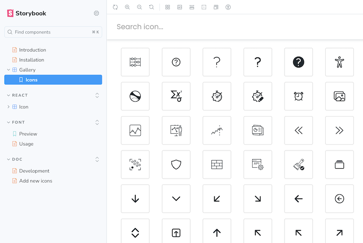
Task: Select the stock trend line icon
Action: pos(217,131)
